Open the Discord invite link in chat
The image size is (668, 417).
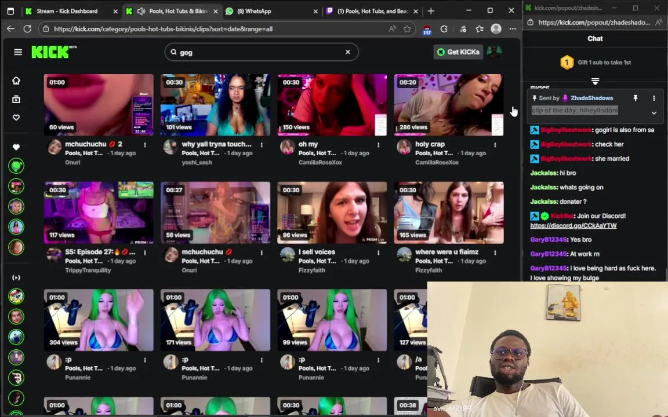tap(573, 225)
